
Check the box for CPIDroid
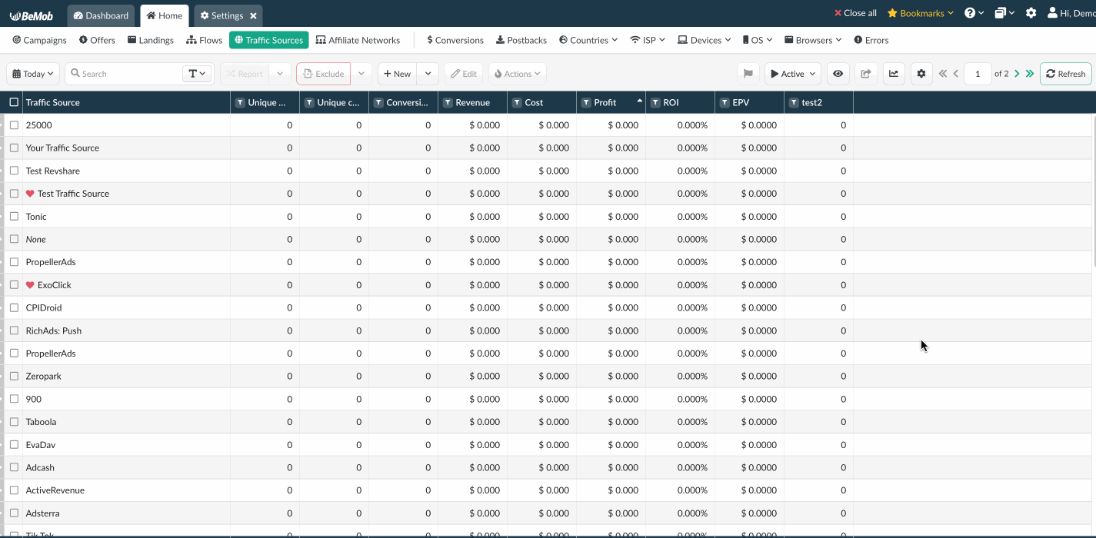coord(14,307)
